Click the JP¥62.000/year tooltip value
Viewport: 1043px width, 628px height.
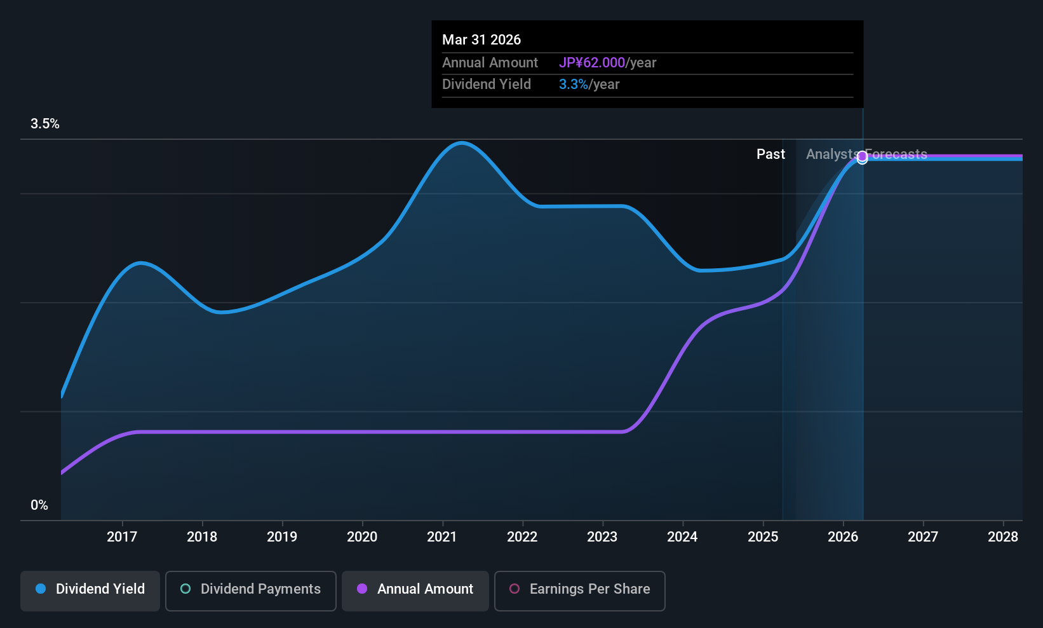tap(607, 63)
